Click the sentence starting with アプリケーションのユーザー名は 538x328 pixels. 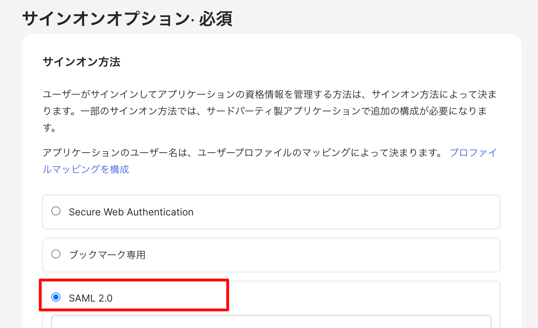[242, 153]
